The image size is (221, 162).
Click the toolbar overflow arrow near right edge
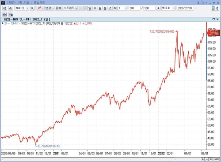213,8
